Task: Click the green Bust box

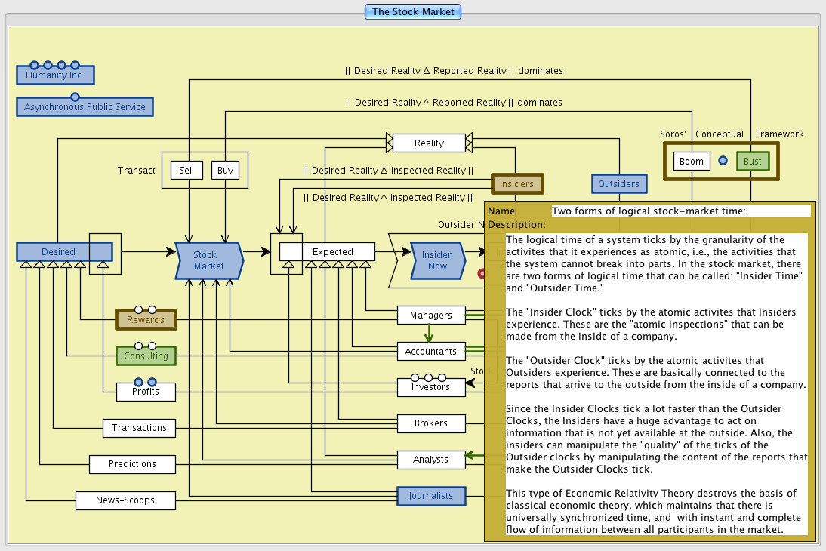Action: point(752,162)
